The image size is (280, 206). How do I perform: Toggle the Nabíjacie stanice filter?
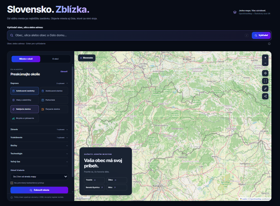tap(25, 109)
